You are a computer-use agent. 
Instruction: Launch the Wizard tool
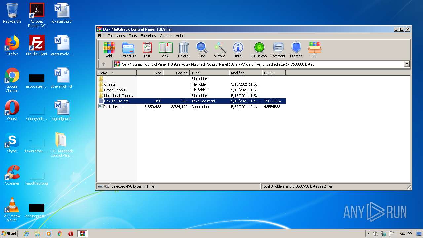coord(220,50)
